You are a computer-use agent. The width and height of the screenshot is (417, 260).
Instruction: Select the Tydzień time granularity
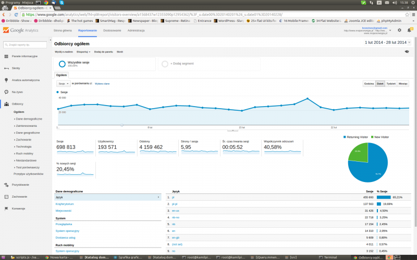(391, 83)
